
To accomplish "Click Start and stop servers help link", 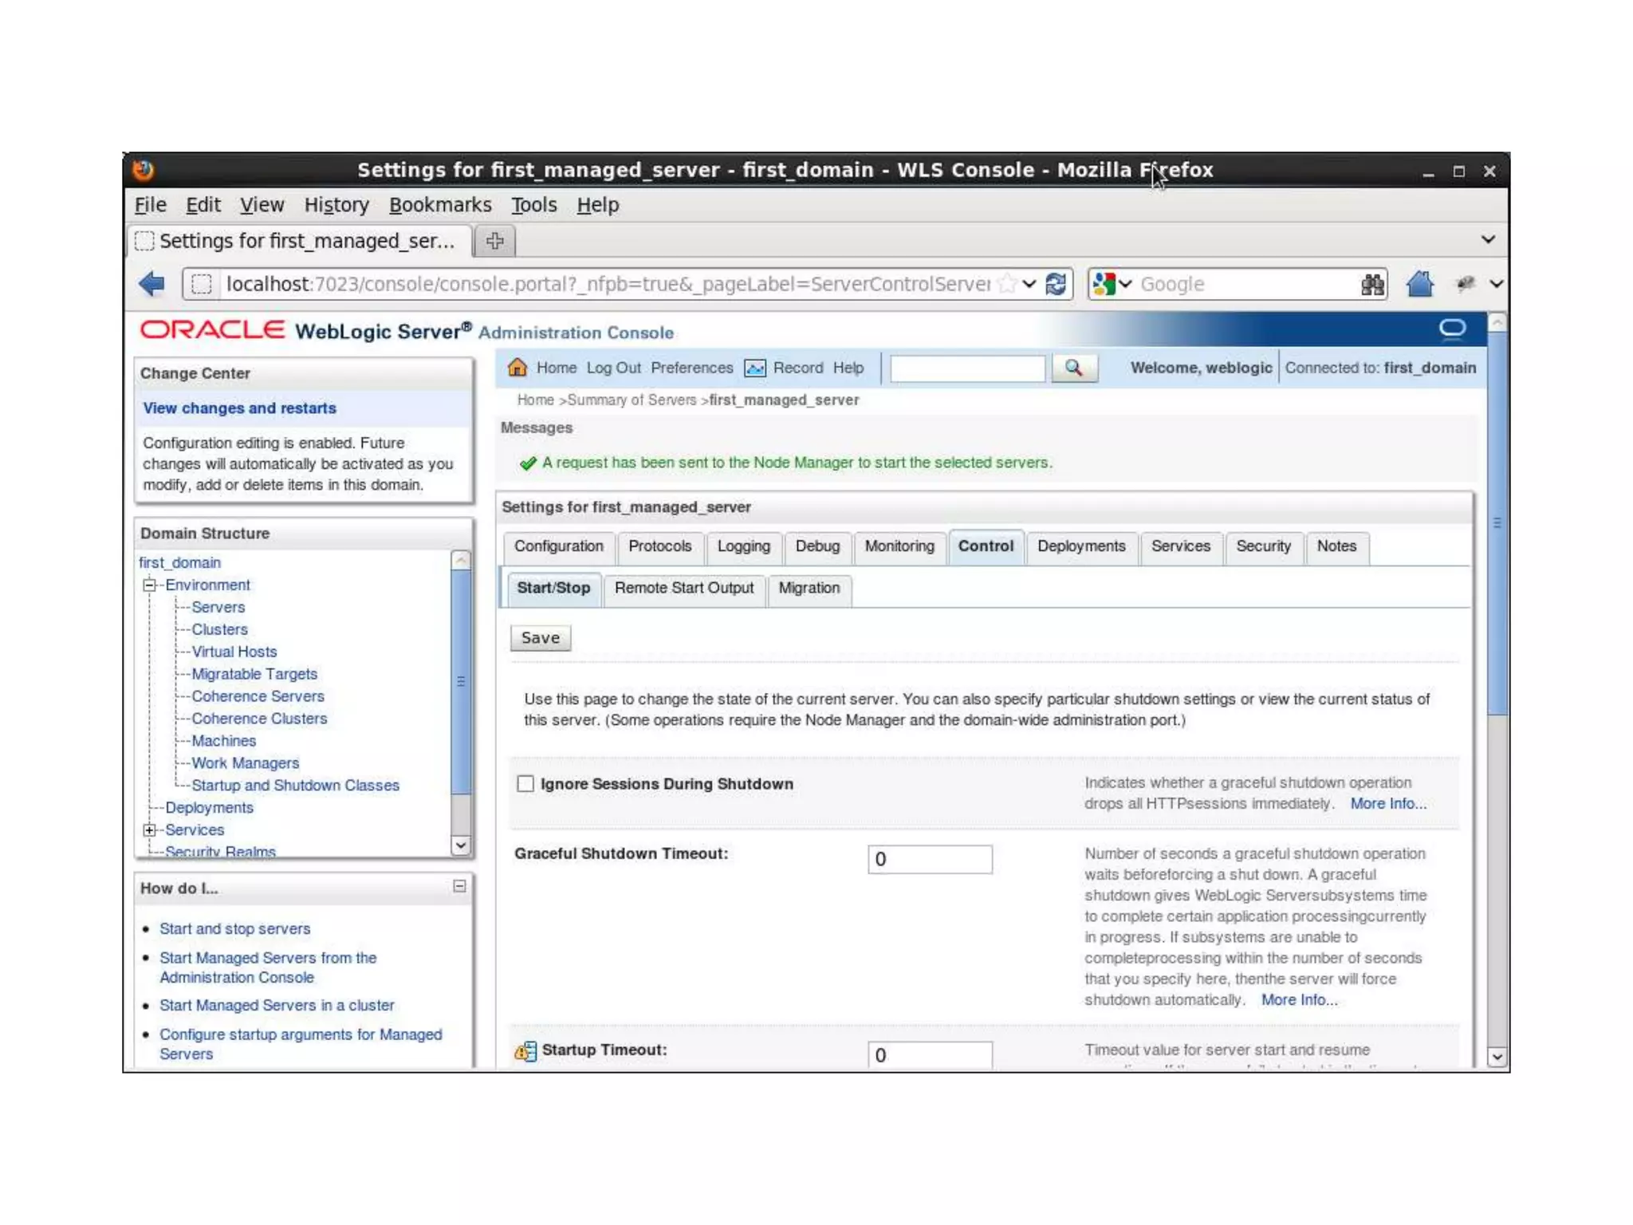I will tap(234, 929).
